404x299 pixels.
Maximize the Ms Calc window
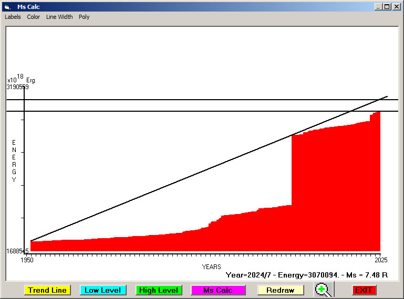387,7
